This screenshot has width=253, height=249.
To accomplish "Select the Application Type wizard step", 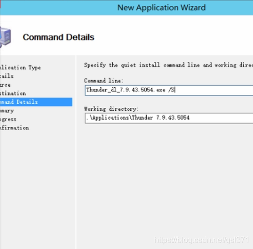I will [20, 67].
